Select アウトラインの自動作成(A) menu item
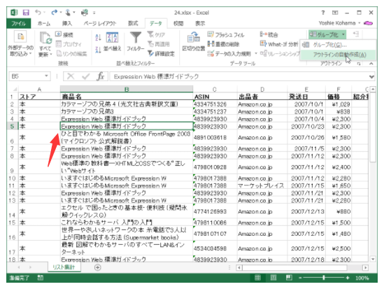The image size is (384, 289). click(x=338, y=55)
